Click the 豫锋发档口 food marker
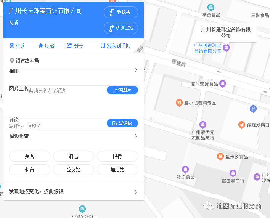The image size is (270, 218). click(241, 125)
